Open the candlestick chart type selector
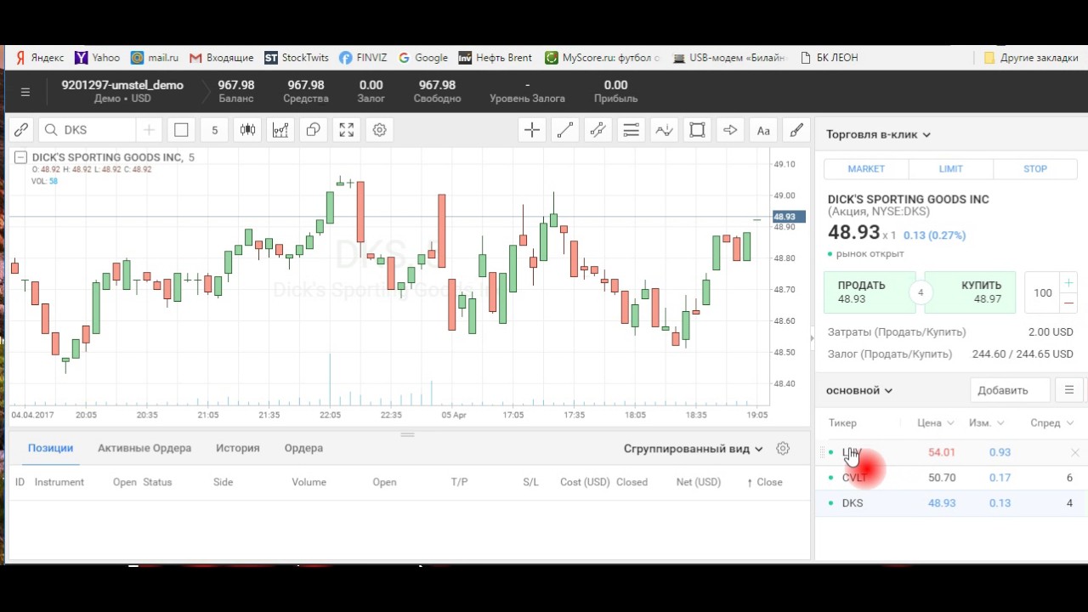The width and height of the screenshot is (1088, 612). tap(247, 130)
